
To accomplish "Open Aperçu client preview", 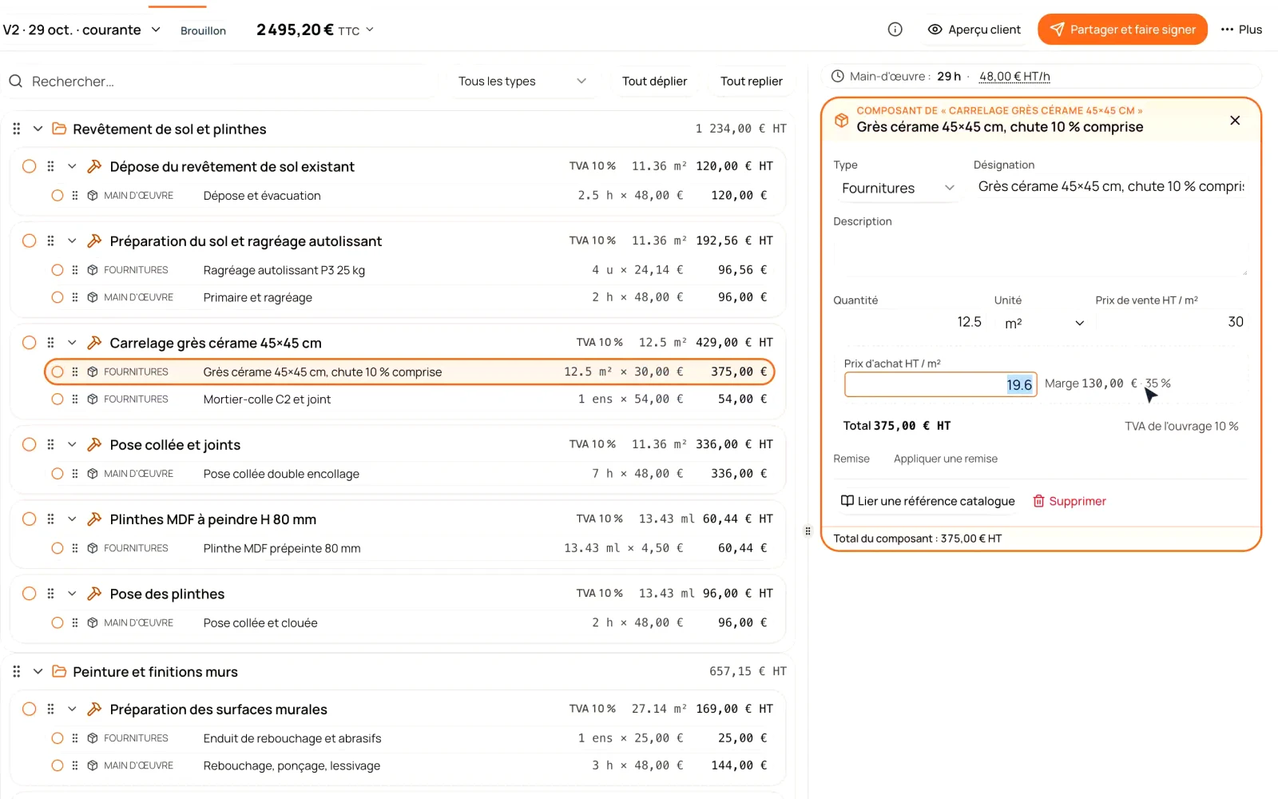I will tap(974, 30).
